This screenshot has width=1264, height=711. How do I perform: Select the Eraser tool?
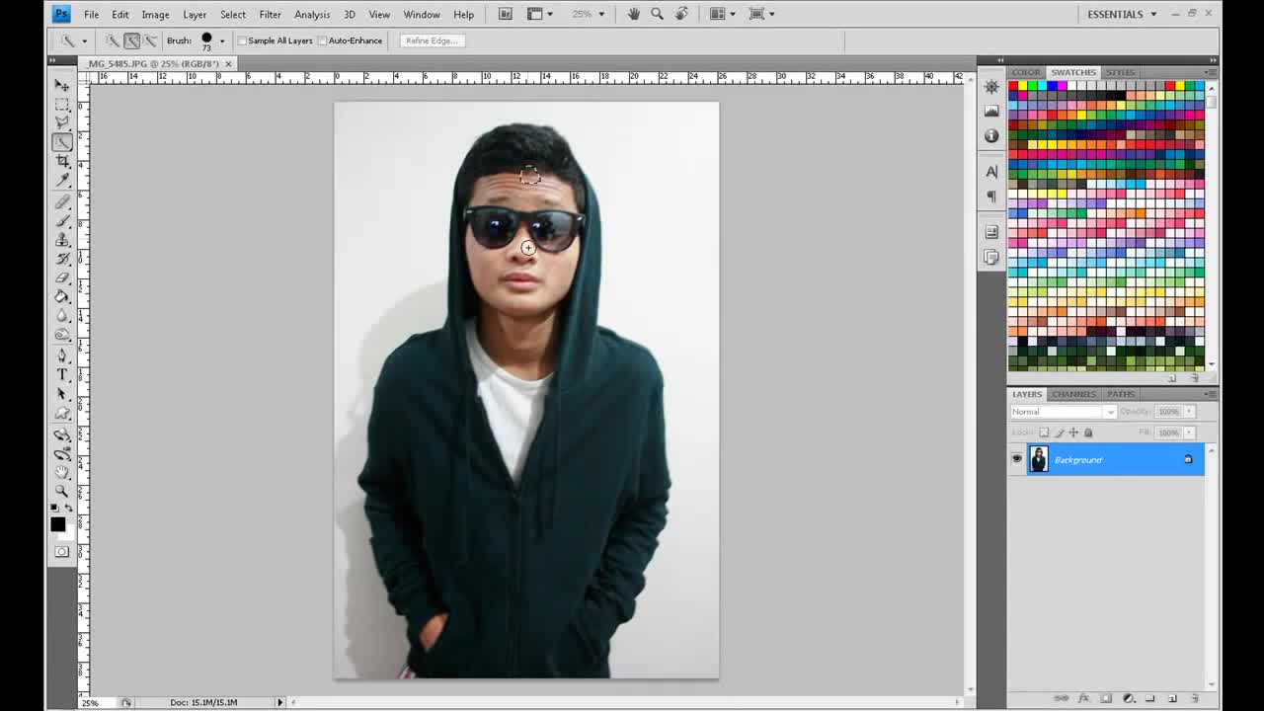click(62, 277)
